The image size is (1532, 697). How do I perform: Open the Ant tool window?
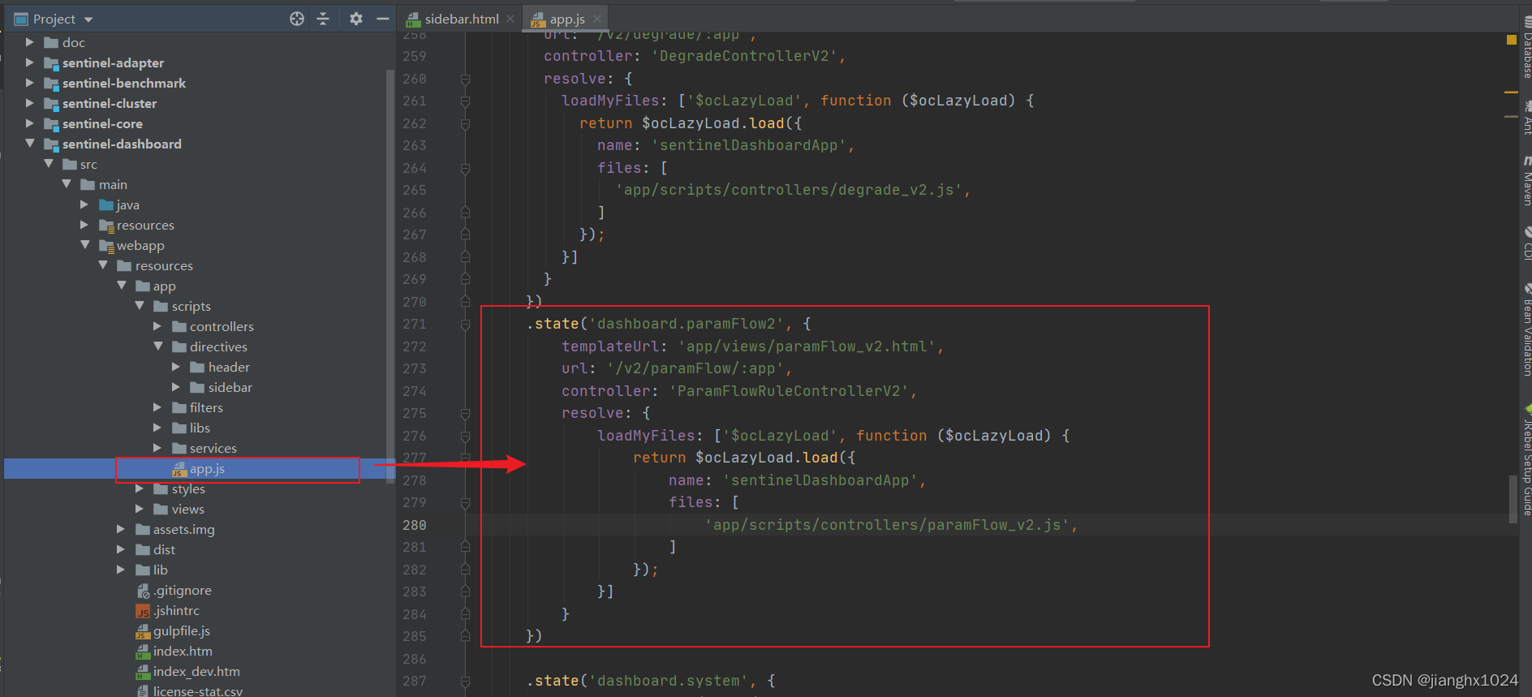[x=1526, y=118]
